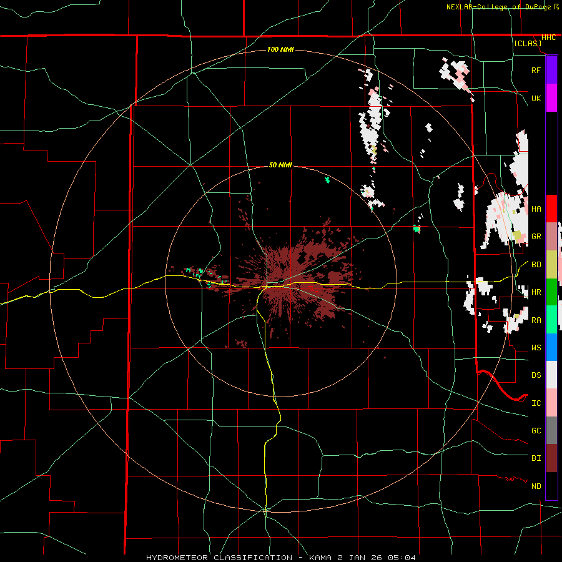Click the IC legend label
The image size is (562, 562).
tap(536, 403)
